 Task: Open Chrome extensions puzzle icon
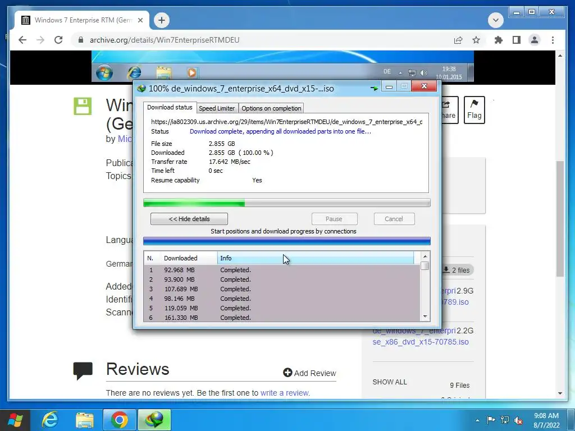[x=499, y=40]
